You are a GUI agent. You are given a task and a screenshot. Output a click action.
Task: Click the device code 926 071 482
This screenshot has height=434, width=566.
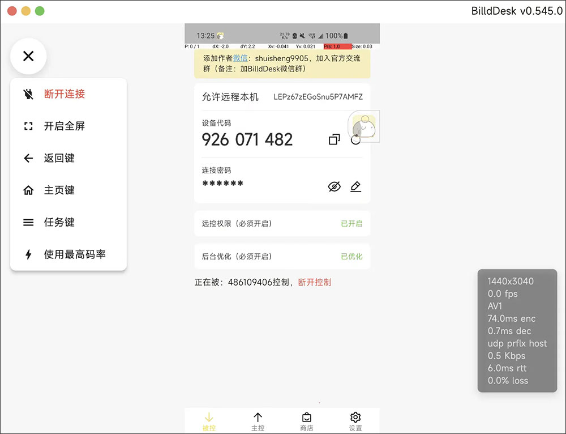click(247, 139)
